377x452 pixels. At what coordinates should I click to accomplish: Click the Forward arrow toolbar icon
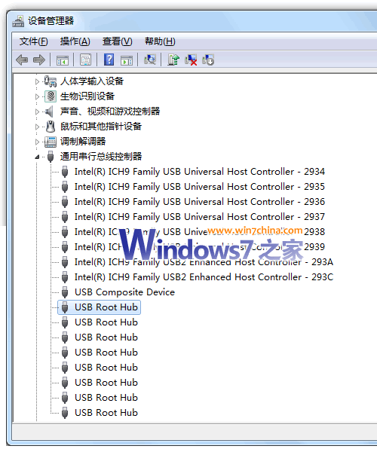point(39,60)
